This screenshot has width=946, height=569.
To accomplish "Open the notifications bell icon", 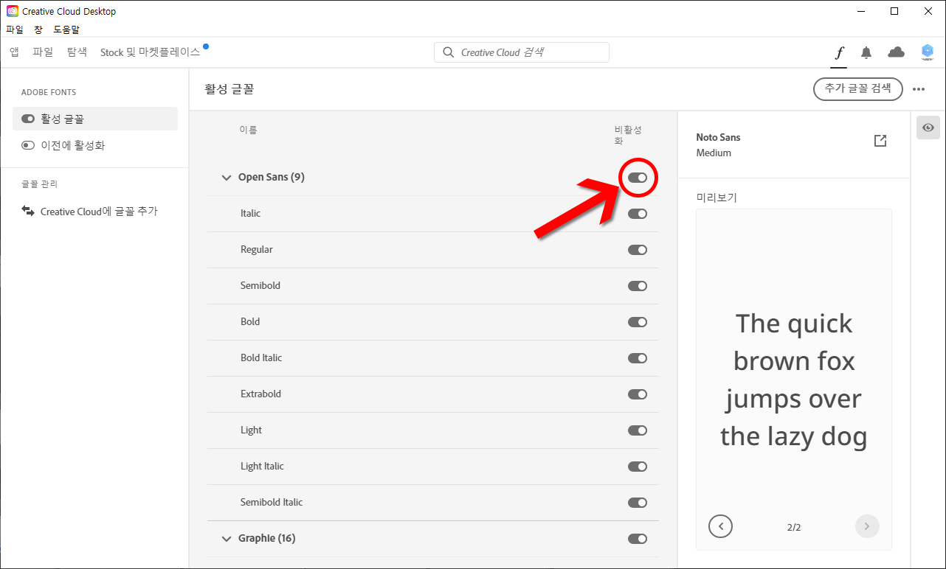I will tap(866, 52).
